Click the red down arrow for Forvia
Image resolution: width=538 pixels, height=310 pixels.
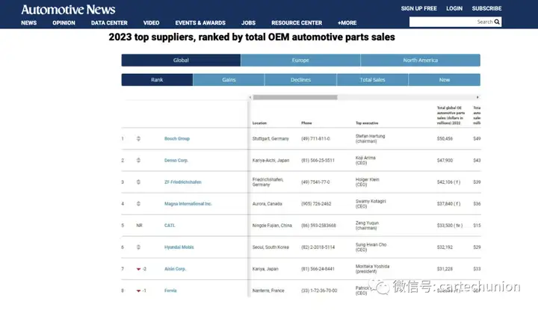click(x=139, y=291)
